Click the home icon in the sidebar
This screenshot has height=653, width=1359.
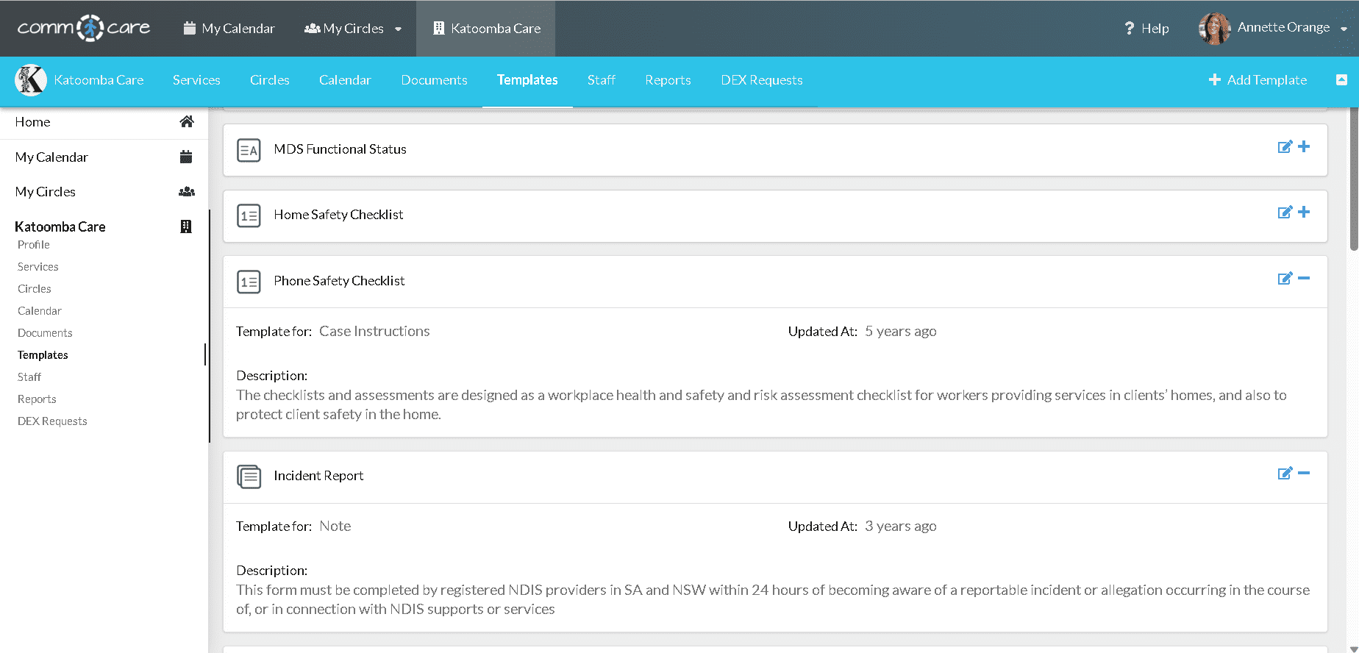(x=187, y=122)
